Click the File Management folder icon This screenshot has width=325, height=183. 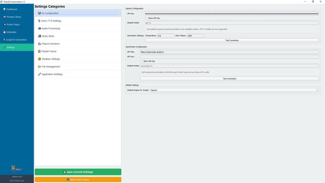tap(39, 67)
